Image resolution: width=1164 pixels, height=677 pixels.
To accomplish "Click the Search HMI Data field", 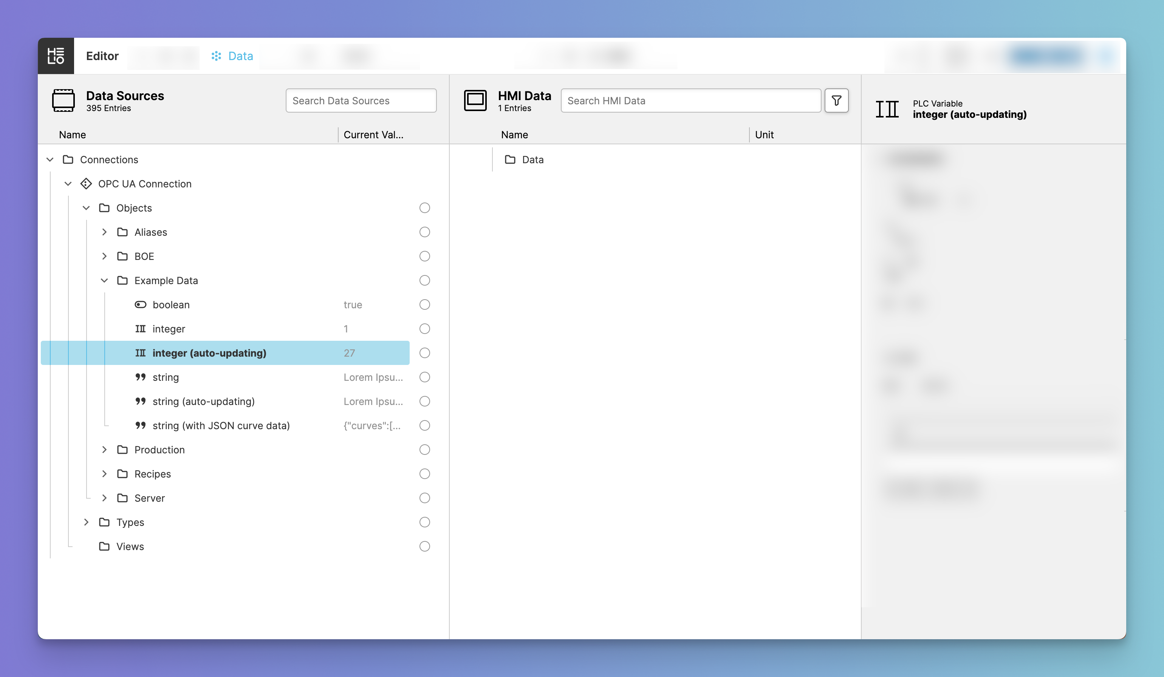I will click(690, 100).
